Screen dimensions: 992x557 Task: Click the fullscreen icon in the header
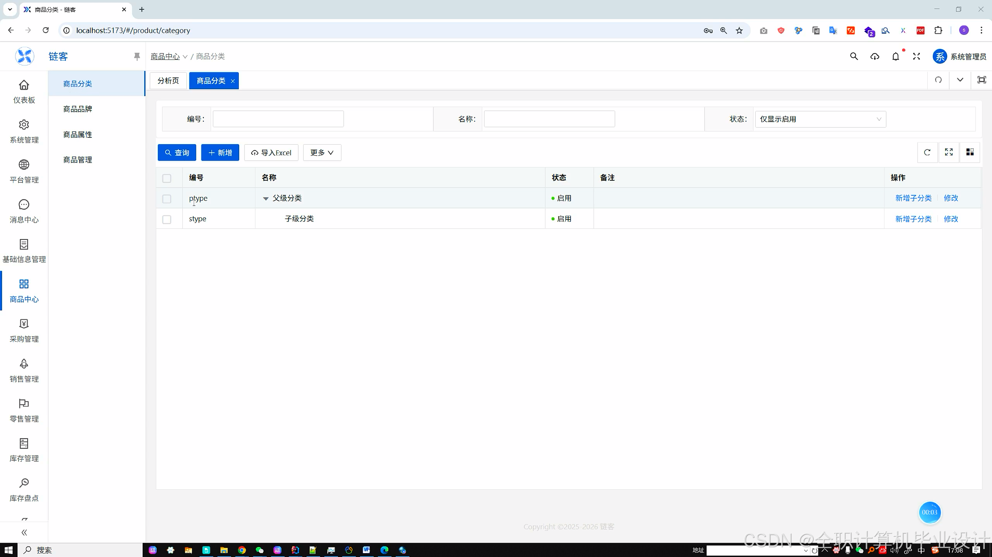click(x=916, y=56)
